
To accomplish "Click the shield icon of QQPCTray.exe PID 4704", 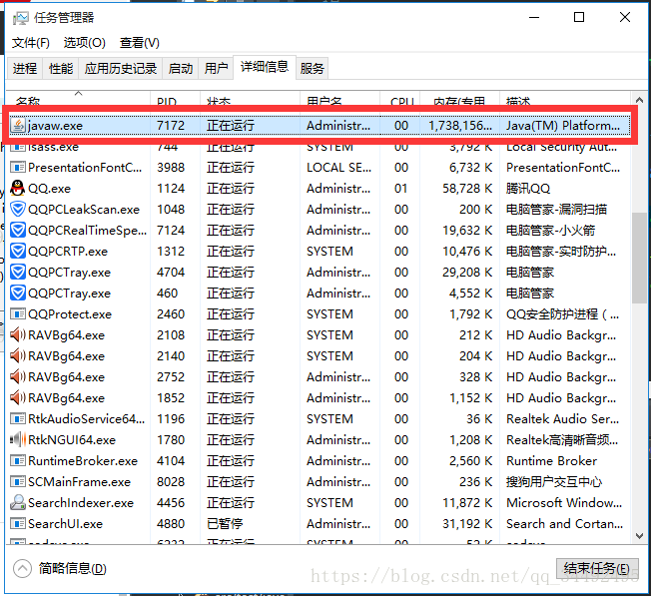I will (17, 272).
